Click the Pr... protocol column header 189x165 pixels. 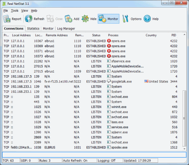[6, 35]
